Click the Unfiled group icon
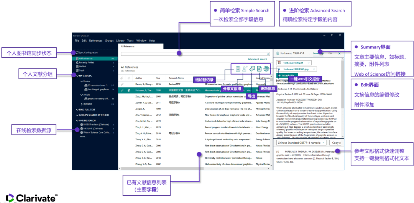 point(77,67)
